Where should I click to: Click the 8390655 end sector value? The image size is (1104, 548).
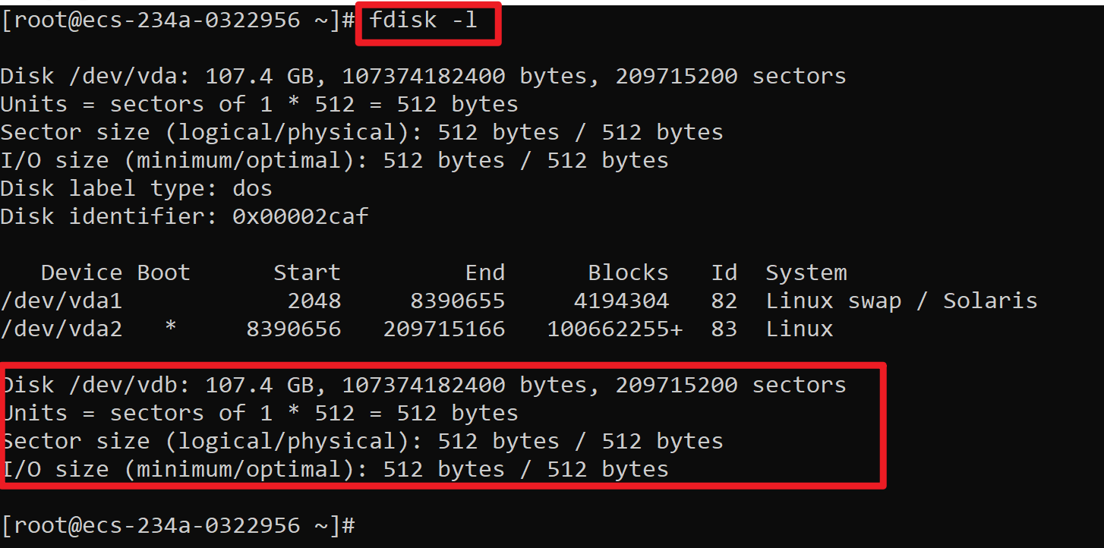click(457, 301)
